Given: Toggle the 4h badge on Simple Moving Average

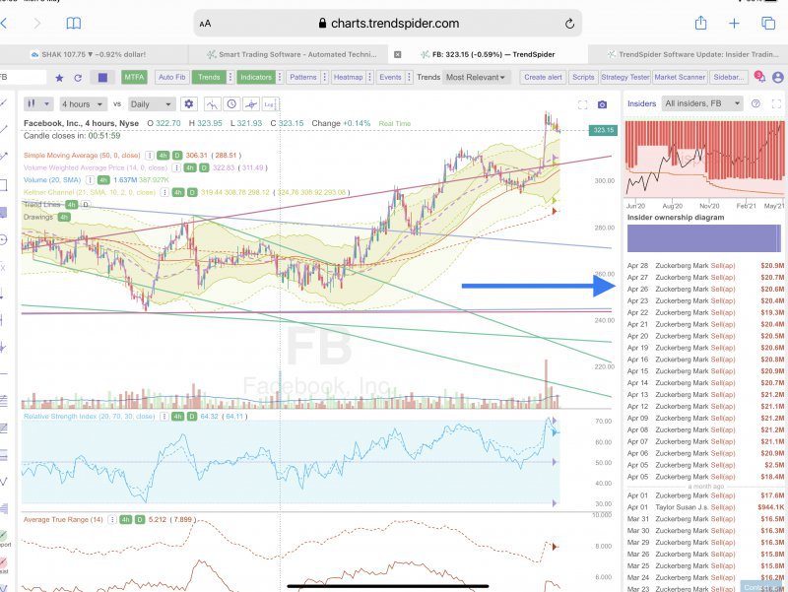Looking at the screenshot, I should point(163,156).
